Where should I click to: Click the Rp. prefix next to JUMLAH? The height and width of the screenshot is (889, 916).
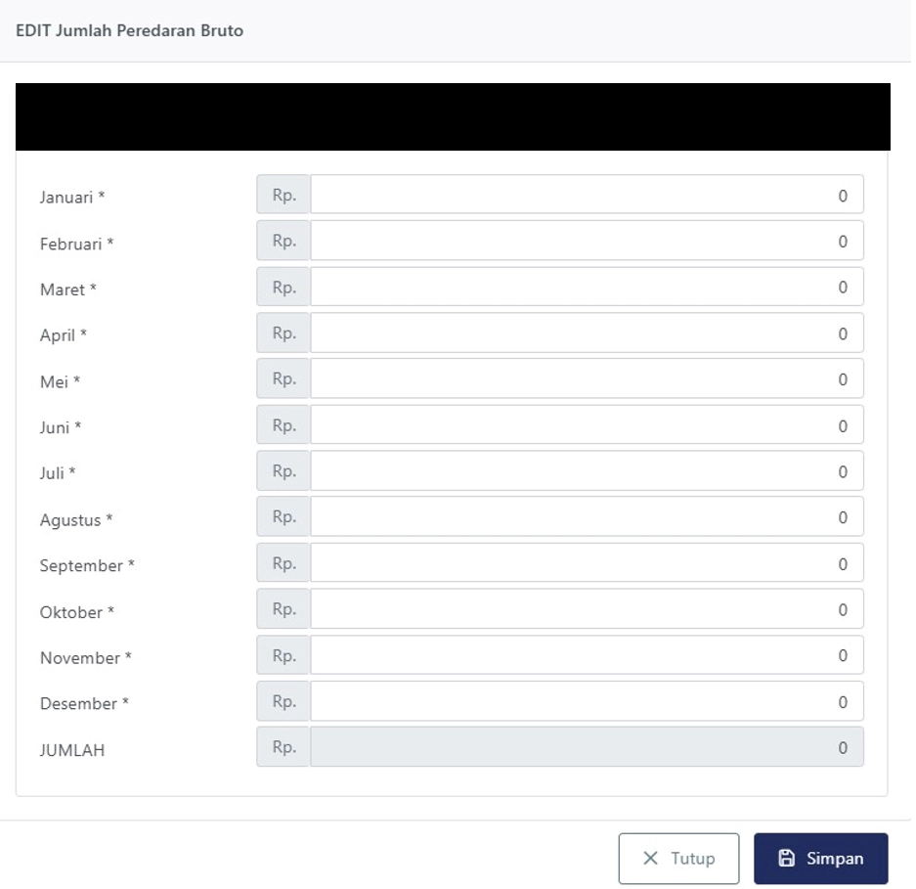click(284, 748)
